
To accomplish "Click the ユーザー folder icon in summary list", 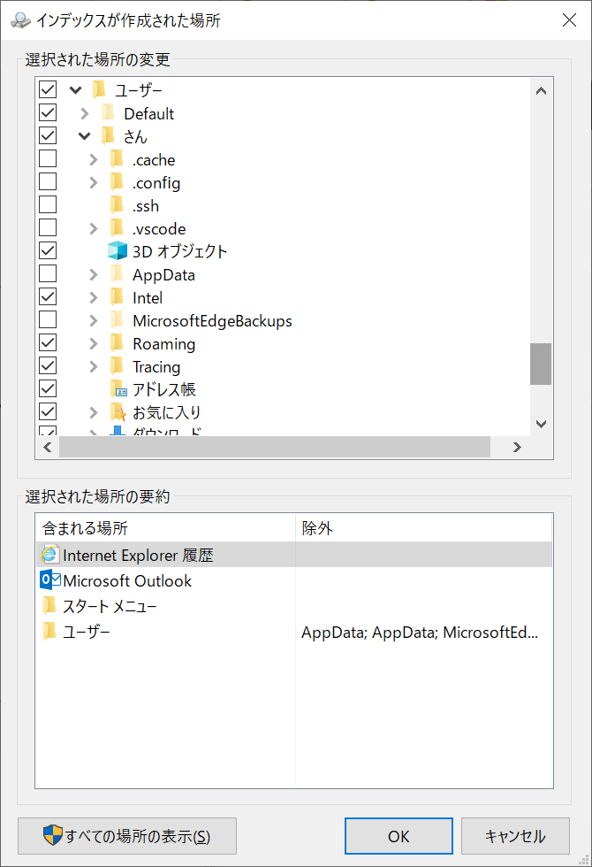I will coord(49,631).
